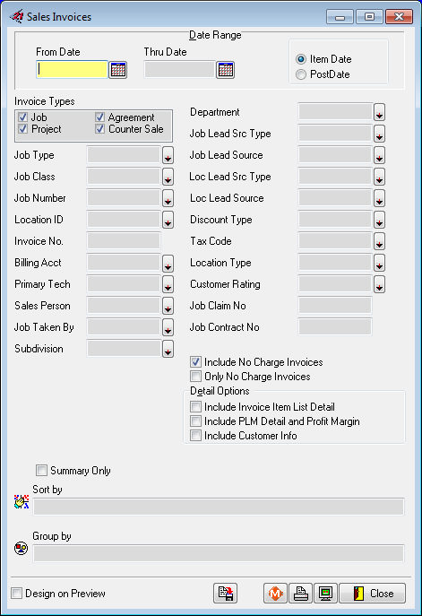Uncheck the Project invoice type

click(x=22, y=129)
